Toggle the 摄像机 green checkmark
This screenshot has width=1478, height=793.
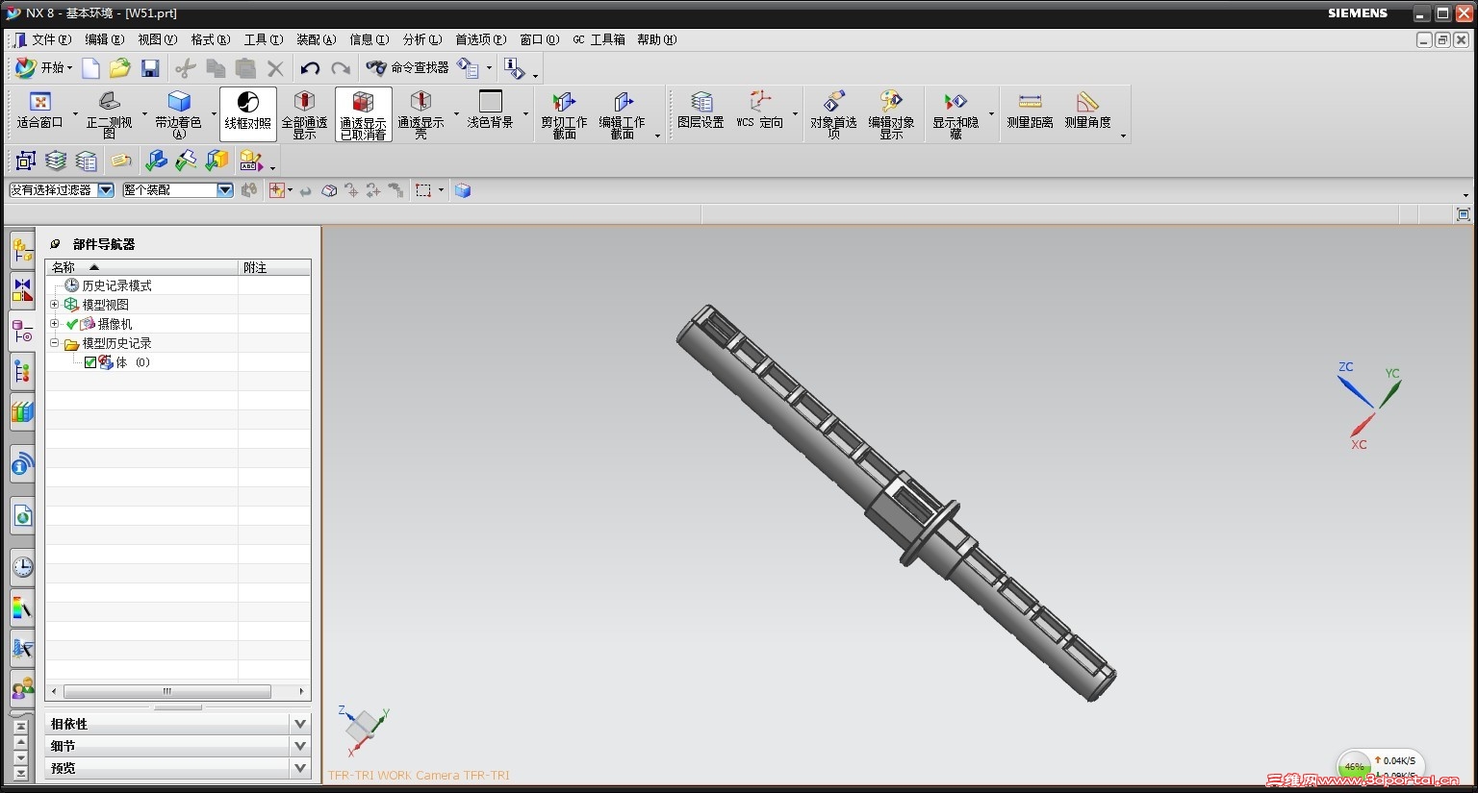[x=72, y=324]
